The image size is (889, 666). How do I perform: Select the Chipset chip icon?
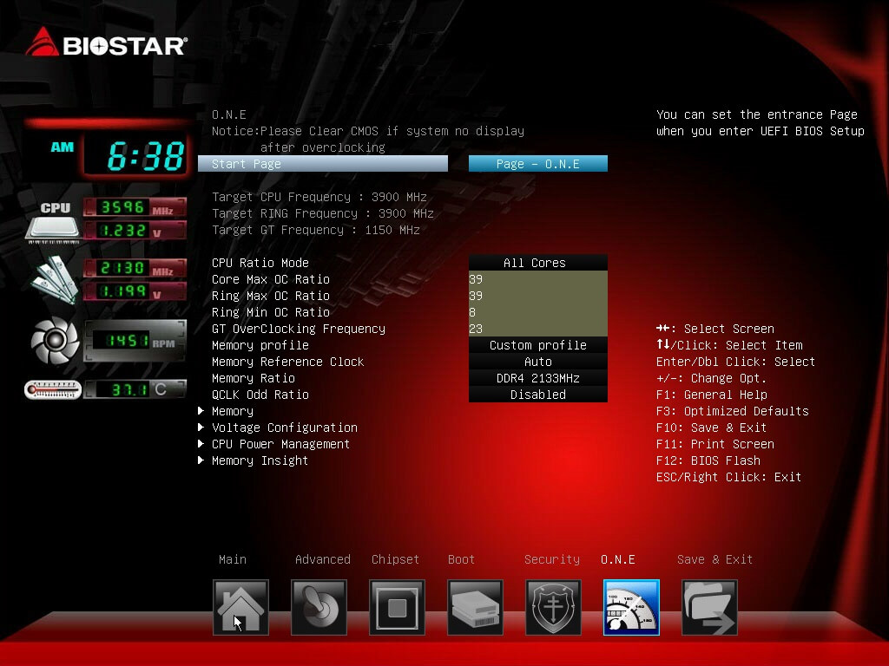click(397, 607)
